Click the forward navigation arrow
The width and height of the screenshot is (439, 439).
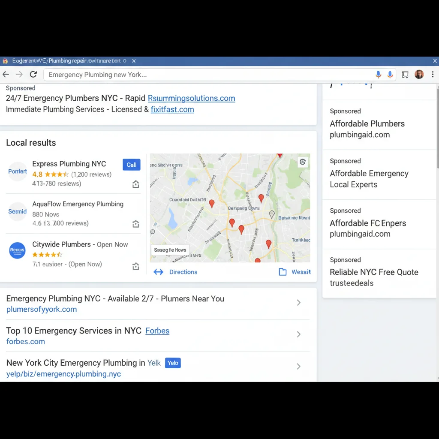(x=19, y=75)
